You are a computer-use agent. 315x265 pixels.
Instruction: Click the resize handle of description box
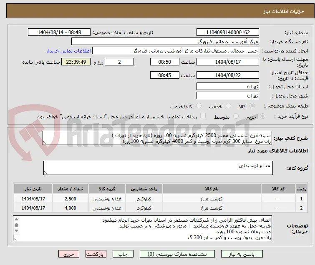(x=45, y=143)
